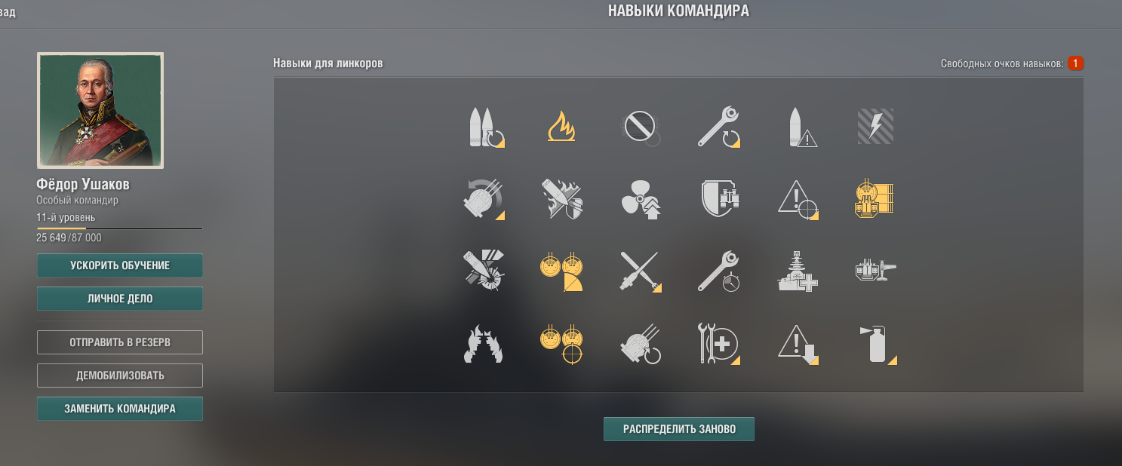Select the battleship with plus sign skill
Screen dimensions: 1122x466
tap(798, 271)
